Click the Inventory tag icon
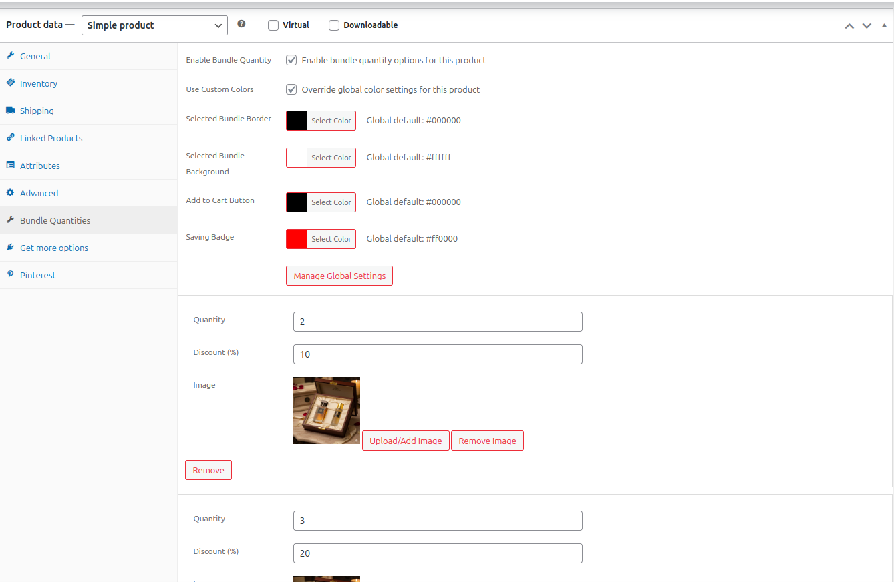Screen dimensions: 894x582 click(x=10, y=83)
